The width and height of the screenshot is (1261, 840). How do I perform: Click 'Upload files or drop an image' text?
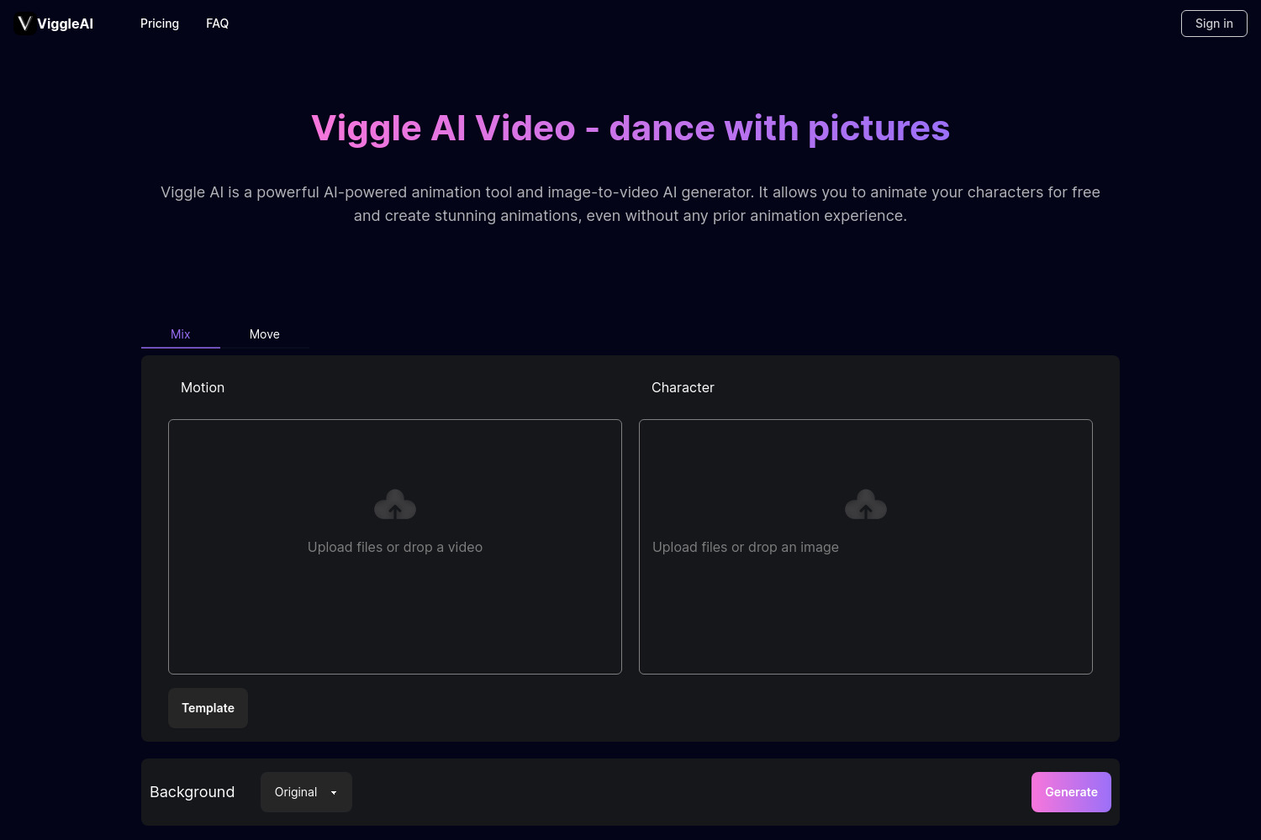pyautogui.click(x=746, y=547)
